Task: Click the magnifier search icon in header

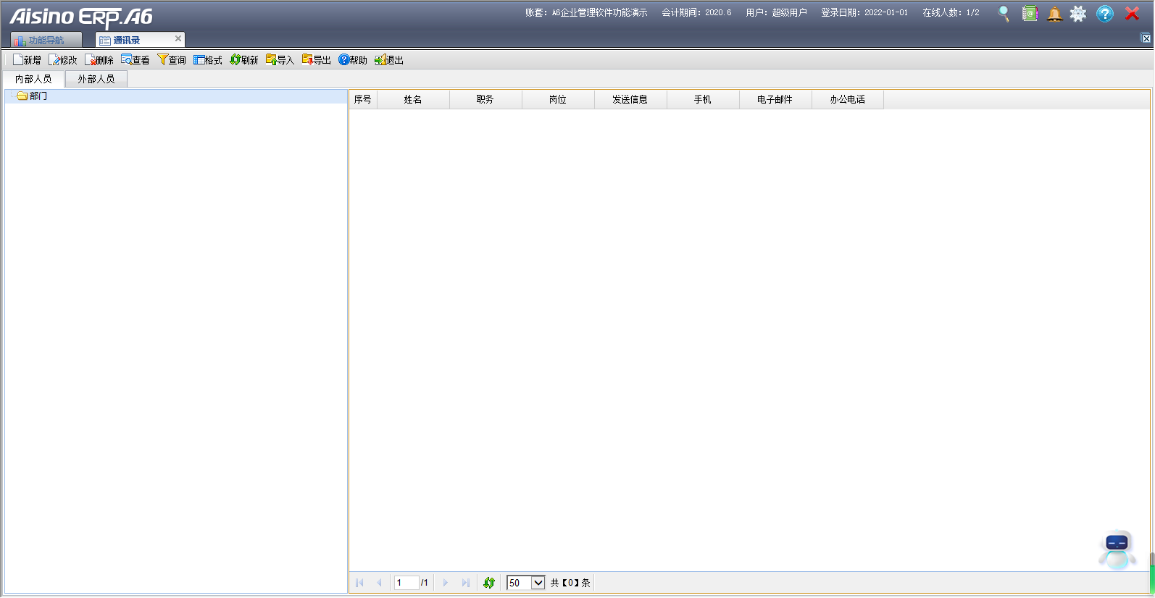Action: click(1004, 14)
